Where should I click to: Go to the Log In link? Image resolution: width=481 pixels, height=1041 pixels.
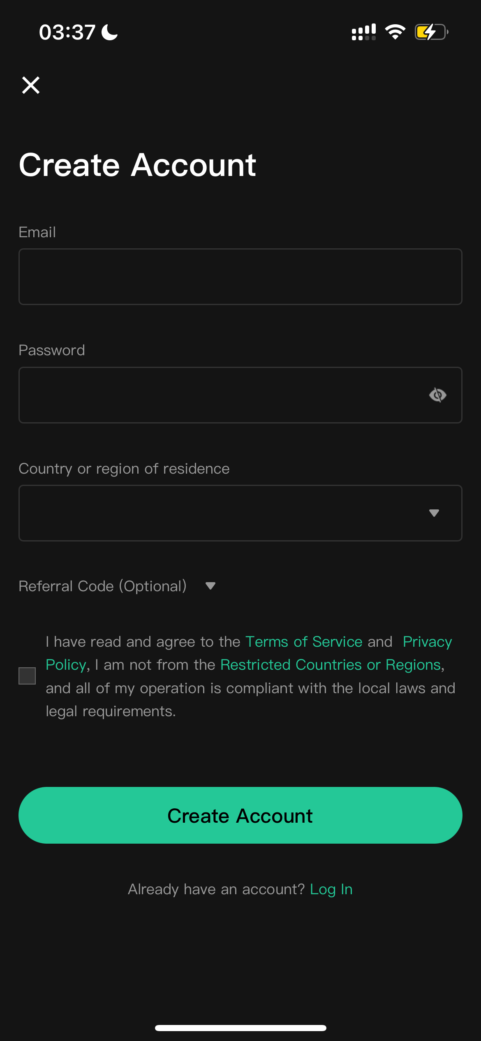pos(331,889)
